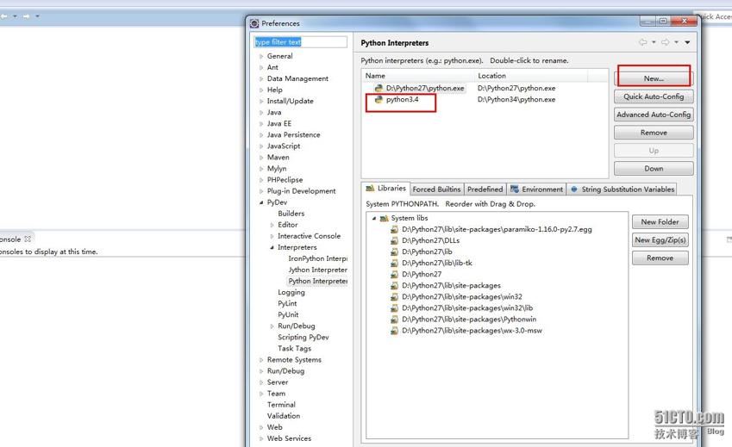Screen dimensions: 732x447
Task: Focus the type filter text field
Action: tap(300, 42)
